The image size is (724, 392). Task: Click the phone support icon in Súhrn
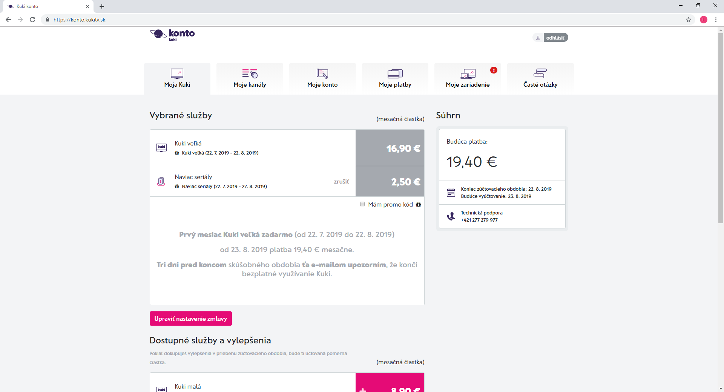451,216
